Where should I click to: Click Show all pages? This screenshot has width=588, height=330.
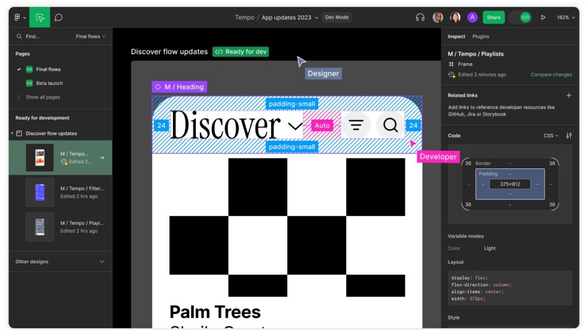click(42, 97)
